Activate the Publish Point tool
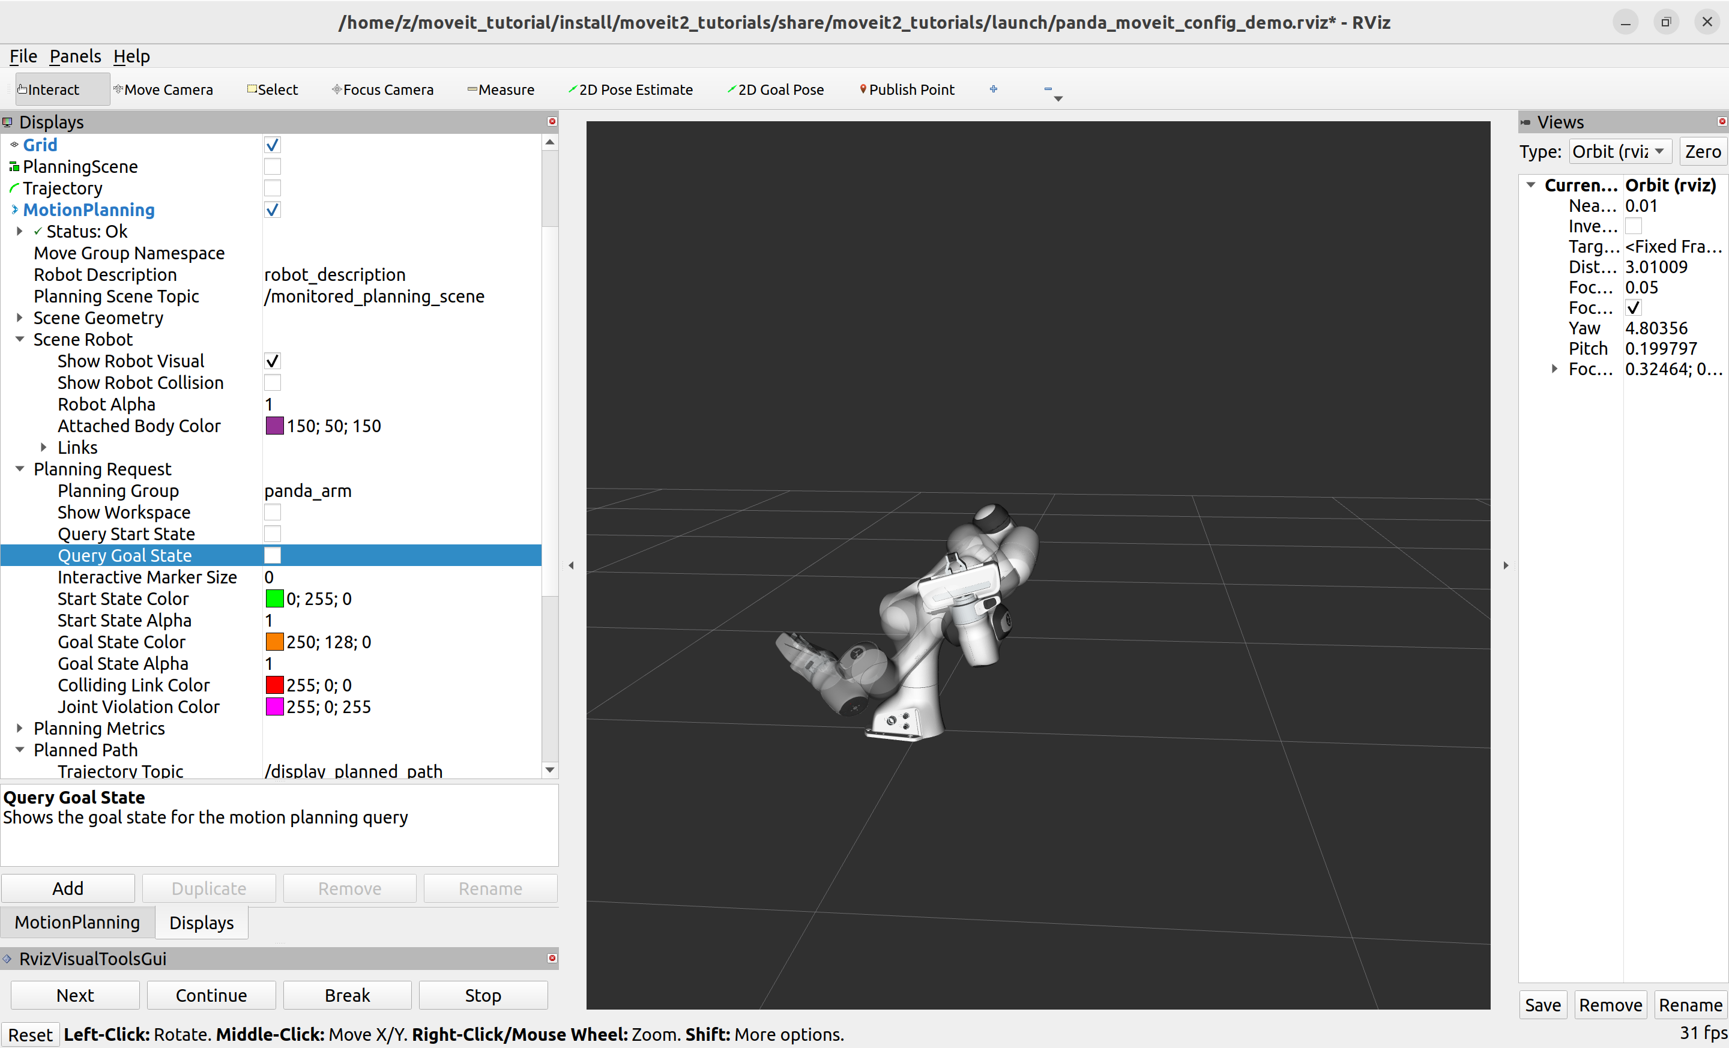The image size is (1729, 1048). [x=907, y=90]
